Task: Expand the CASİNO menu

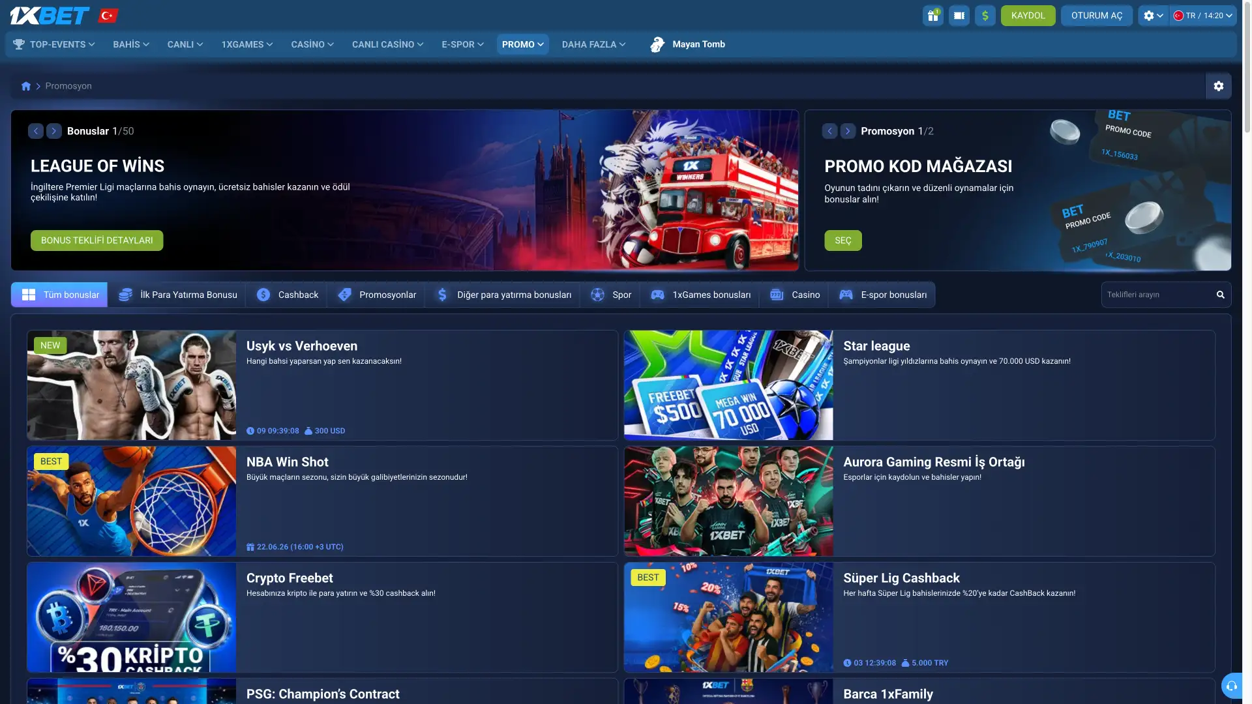Action: [312, 44]
